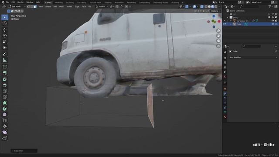Select the Smooth tool
Screen dimensions: 279x157
pos(5,114)
